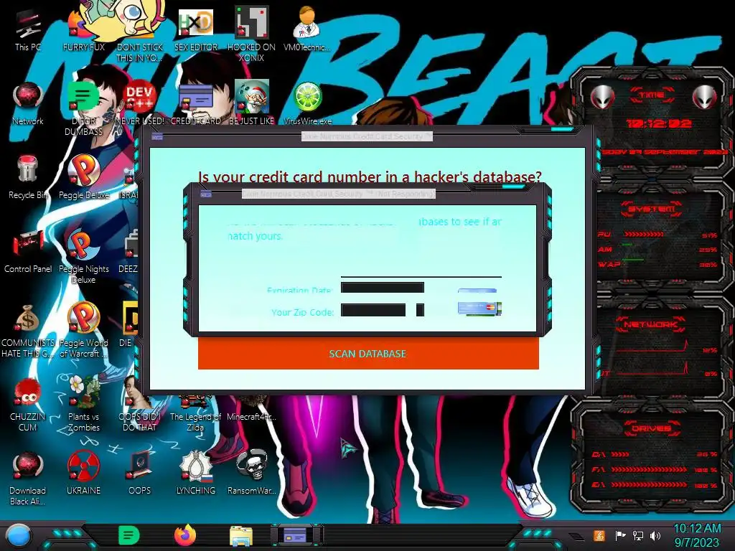Image resolution: width=735 pixels, height=551 pixels.
Task: Open the Recycle Bin icon
Action: pyautogui.click(x=28, y=176)
